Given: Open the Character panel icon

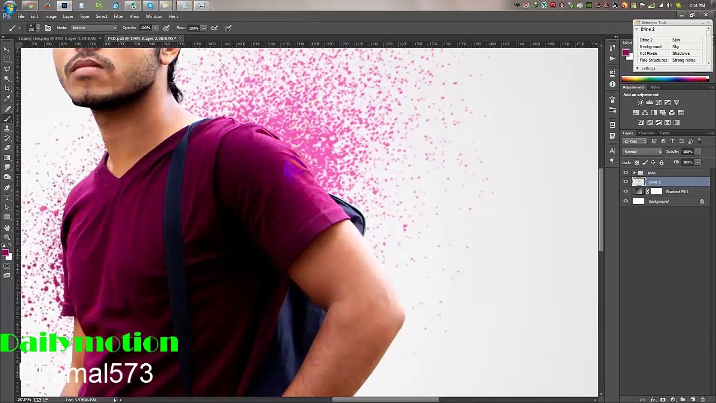Looking at the screenshot, I should 613,151.
